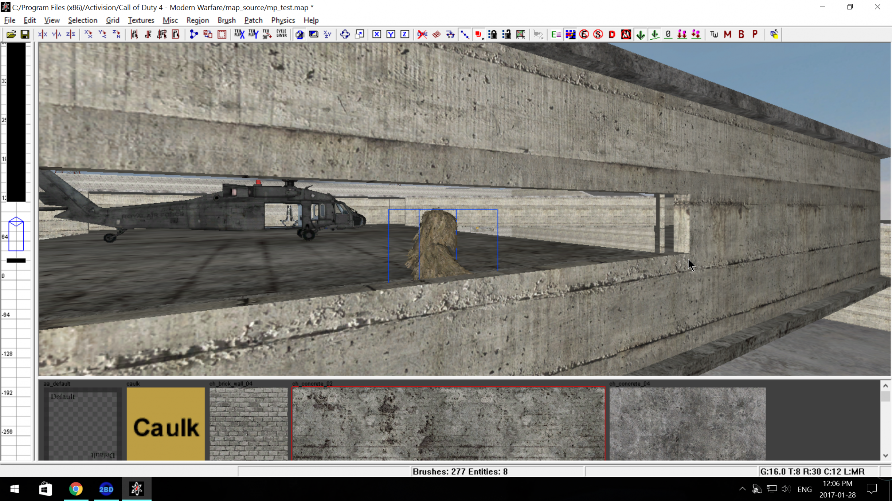Open the Physics menu

(283, 20)
